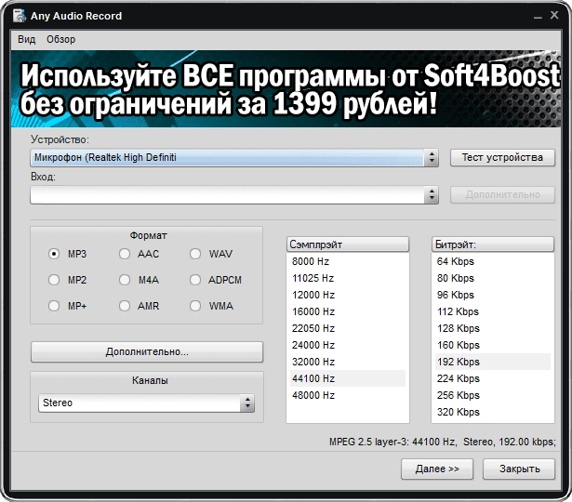Click the Дополнительно... format options button
This screenshot has height=502, width=572.
[147, 351]
